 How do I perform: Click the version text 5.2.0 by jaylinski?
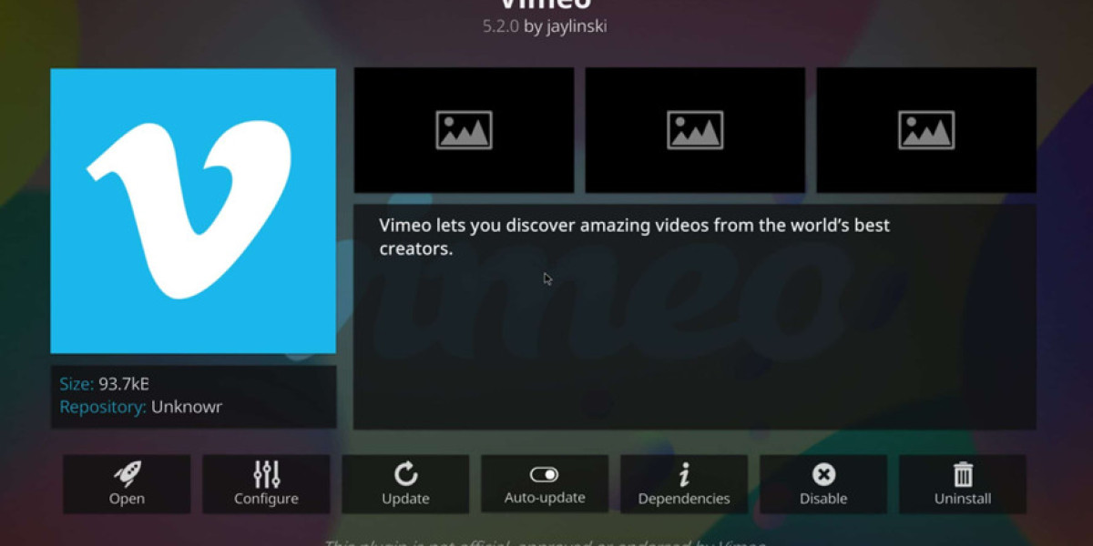[546, 27]
